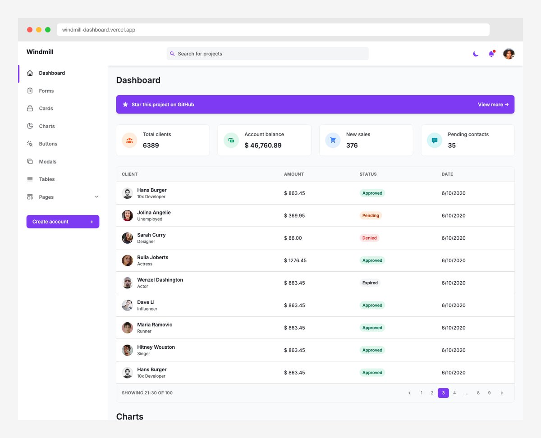Toggle dark mode with the moon icon
Viewport: 541px width, 438px height.
tap(476, 54)
